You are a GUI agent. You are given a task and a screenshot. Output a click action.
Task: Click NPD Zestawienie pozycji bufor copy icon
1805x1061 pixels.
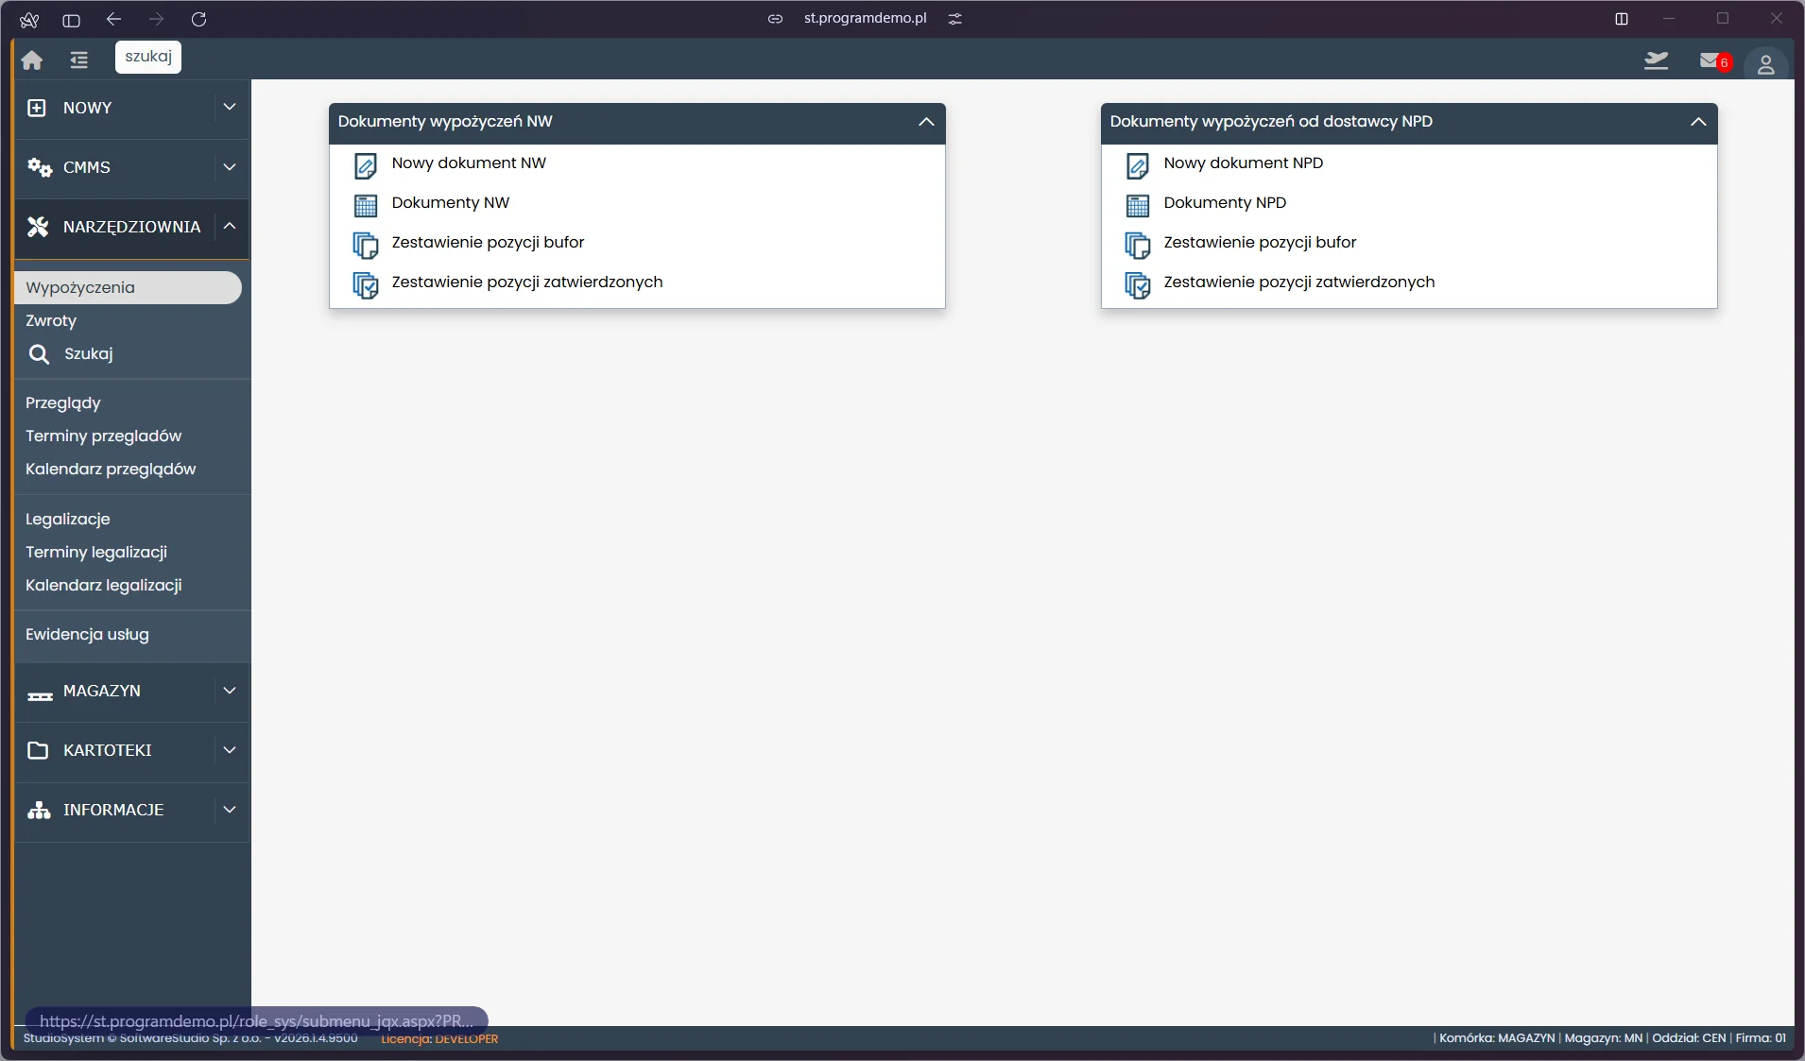click(1138, 245)
